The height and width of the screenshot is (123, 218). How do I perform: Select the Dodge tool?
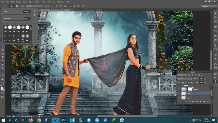tap(2, 61)
